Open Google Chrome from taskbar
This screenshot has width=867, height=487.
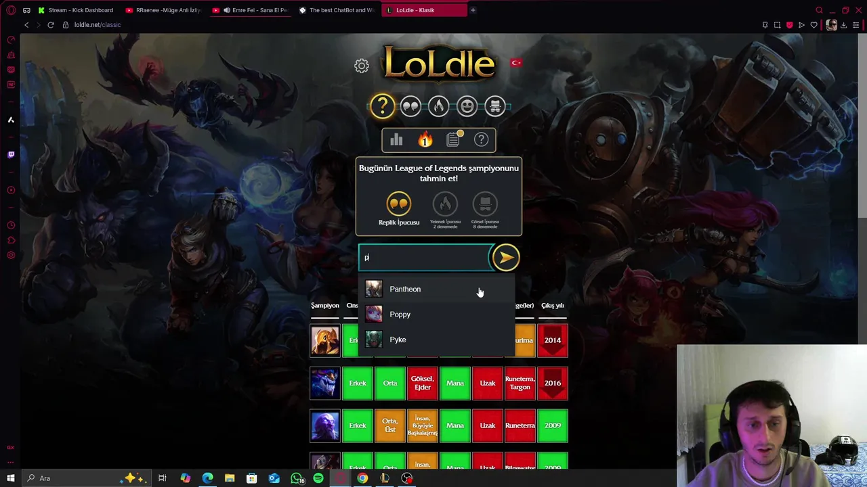[362, 478]
